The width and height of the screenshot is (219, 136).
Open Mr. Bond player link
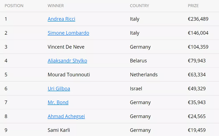click(58, 102)
